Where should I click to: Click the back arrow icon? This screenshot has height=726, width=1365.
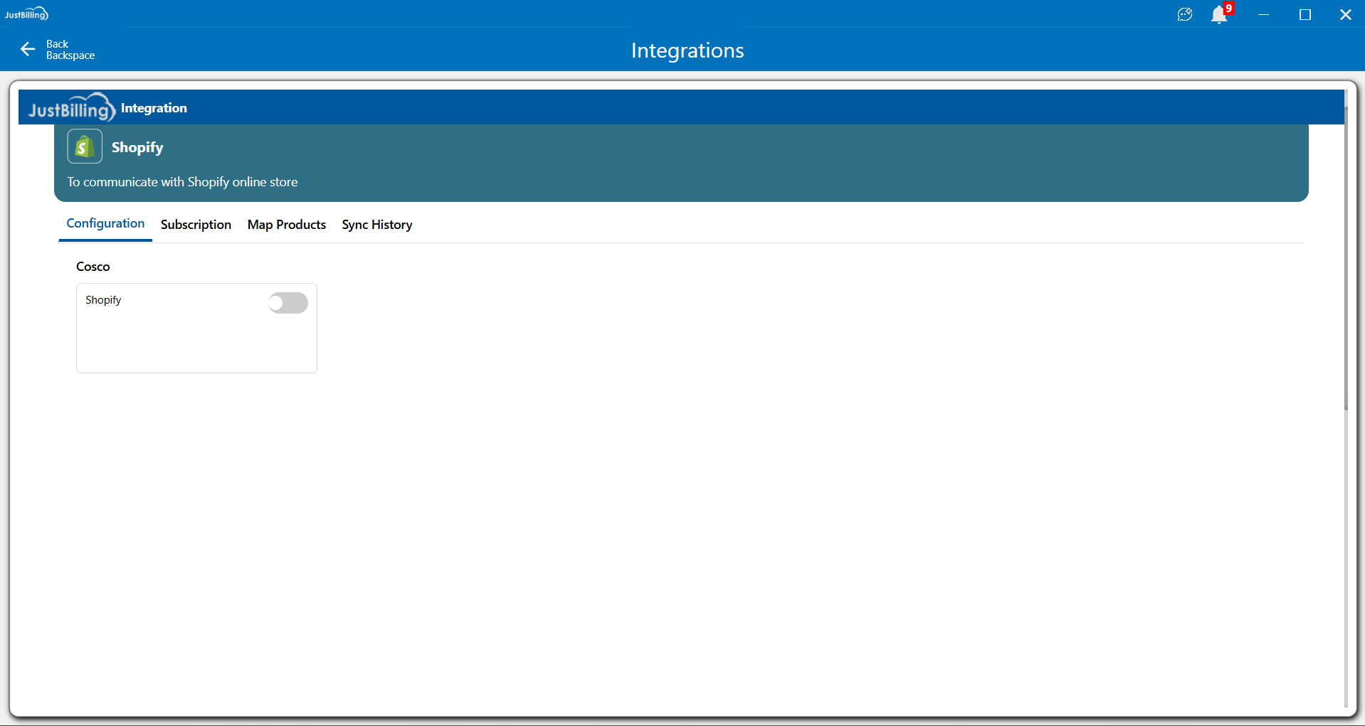click(28, 49)
